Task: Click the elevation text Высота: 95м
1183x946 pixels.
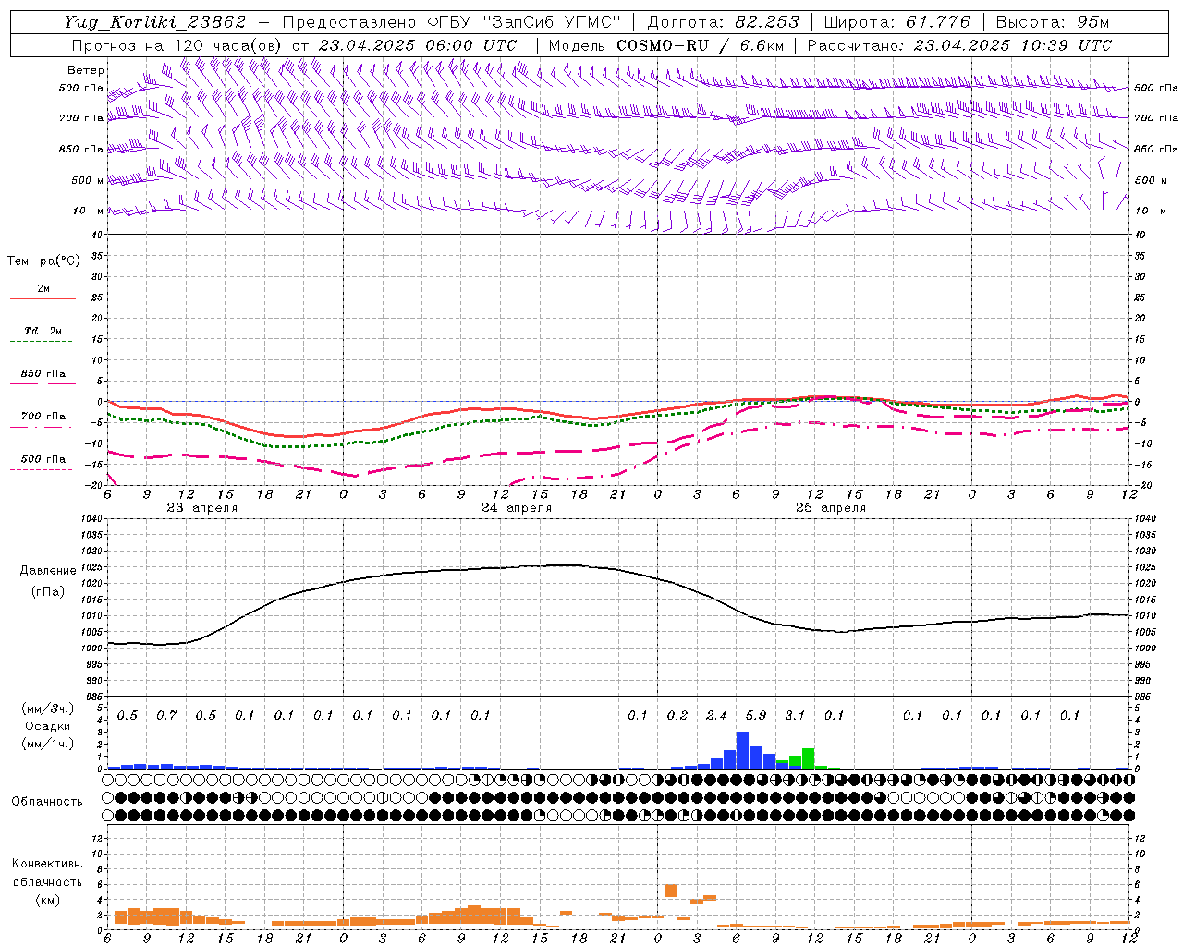Action: 1052,22
